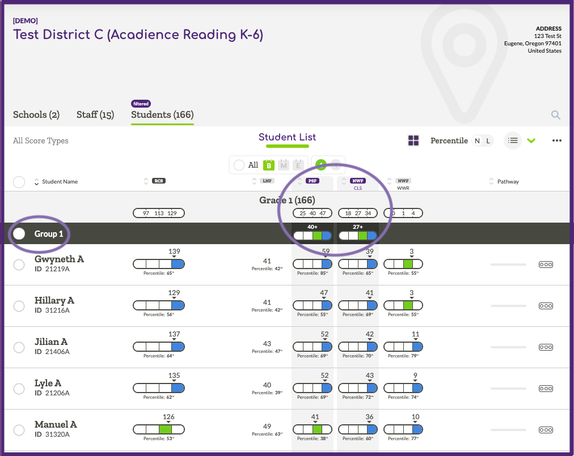The image size is (574, 456).
Task: Select the radio button next to Hillary A
Action: tap(19, 306)
